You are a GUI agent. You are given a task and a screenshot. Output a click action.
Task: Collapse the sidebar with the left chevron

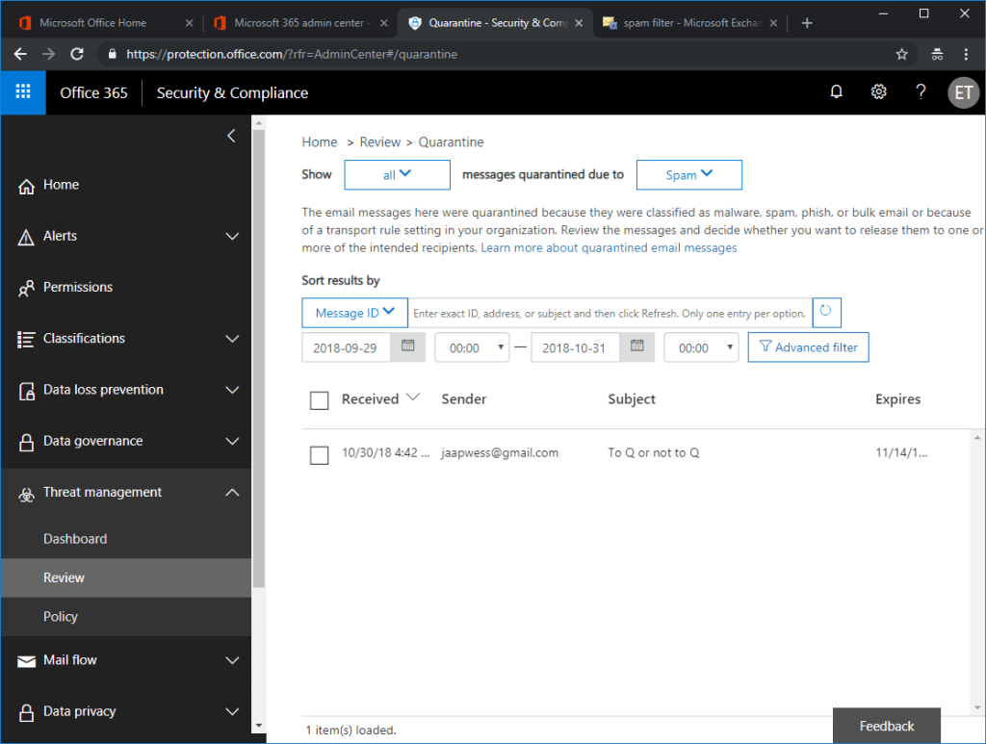(x=230, y=136)
